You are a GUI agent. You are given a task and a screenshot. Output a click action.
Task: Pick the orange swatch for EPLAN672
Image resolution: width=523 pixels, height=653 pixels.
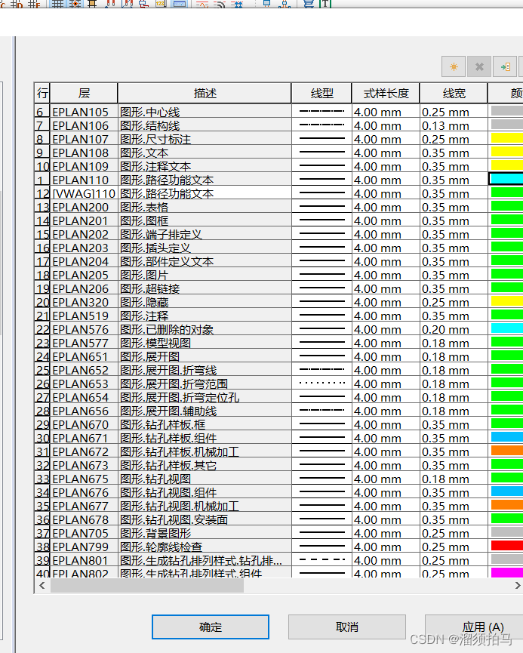[506, 451]
